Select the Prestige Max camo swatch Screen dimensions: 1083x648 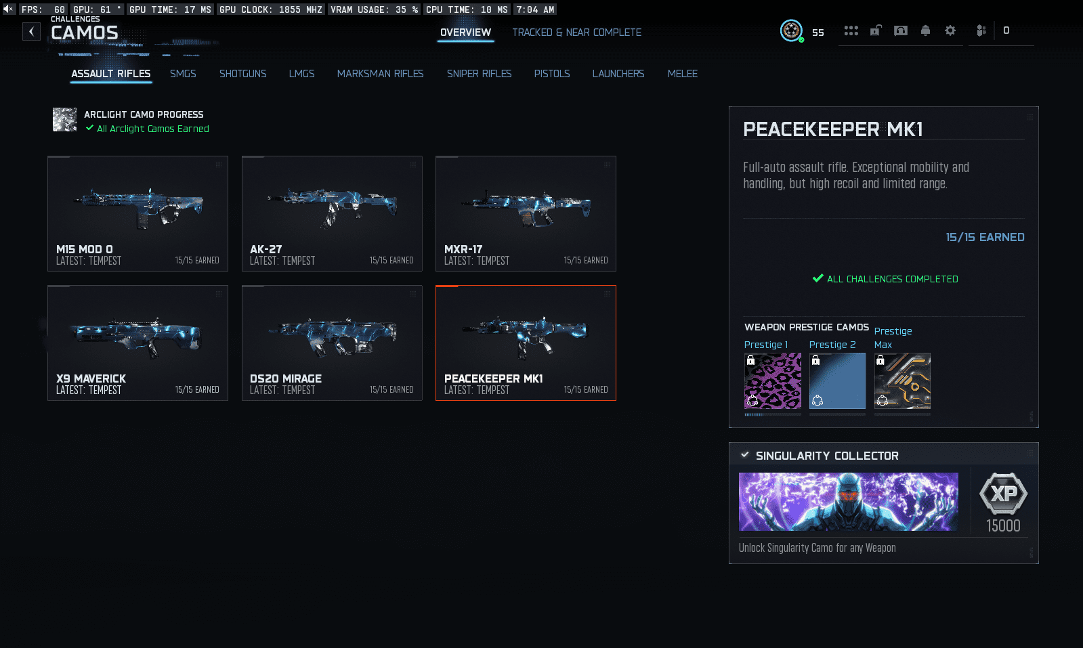point(902,381)
